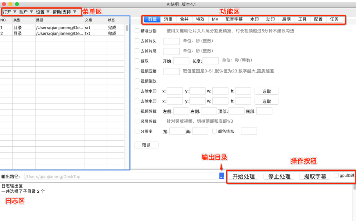Expand the 设置 dropdown menu

tap(43, 12)
